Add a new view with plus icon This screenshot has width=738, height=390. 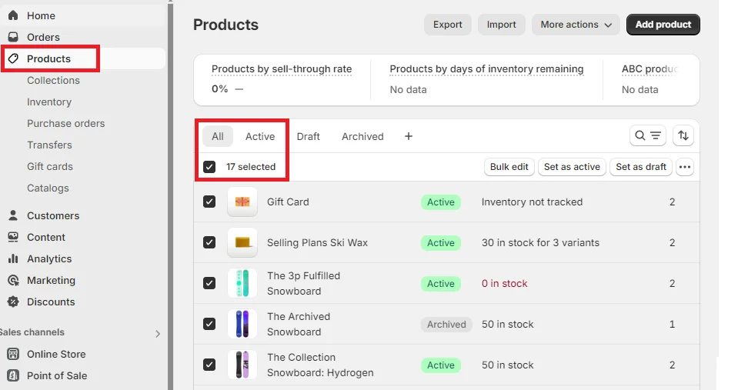click(x=409, y=136)
